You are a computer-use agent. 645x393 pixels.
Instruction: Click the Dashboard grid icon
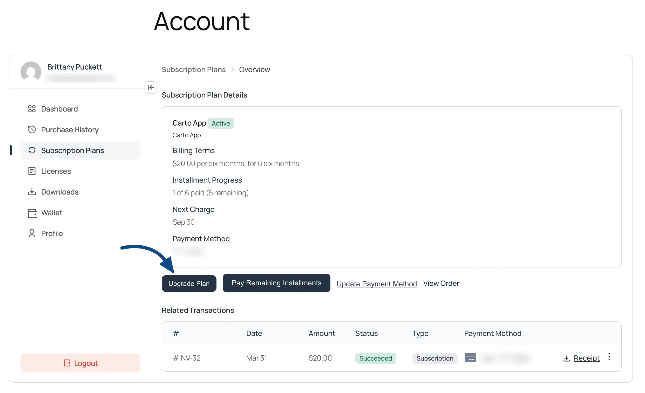[32, 109]
